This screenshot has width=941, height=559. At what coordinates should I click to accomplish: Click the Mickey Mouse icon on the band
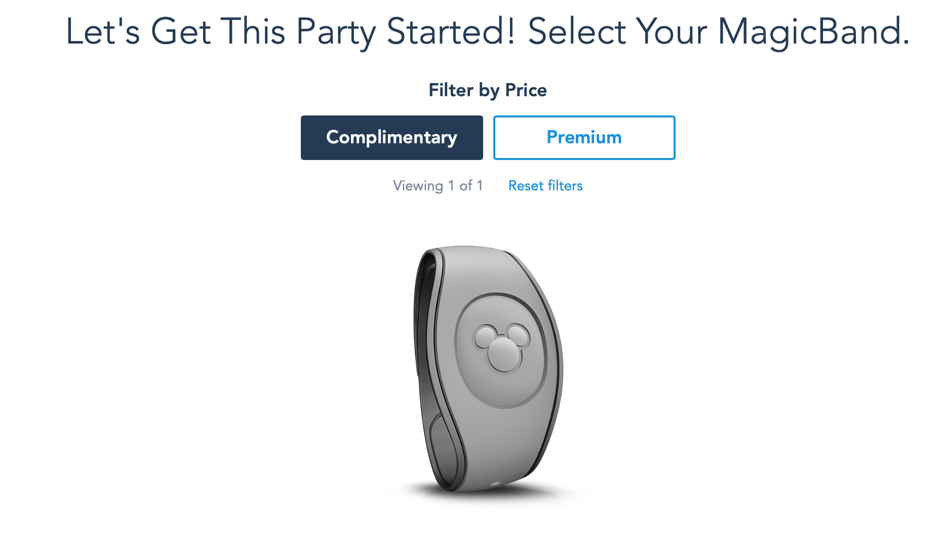[x=501, y=347]
